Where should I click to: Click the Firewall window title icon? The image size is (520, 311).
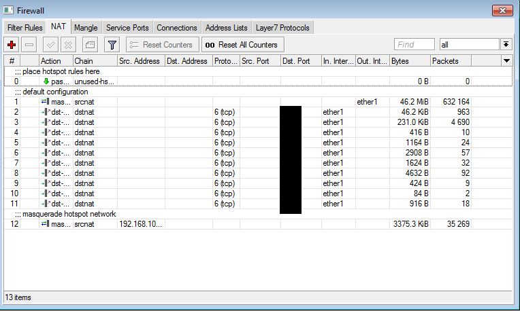tap(8, 10)
